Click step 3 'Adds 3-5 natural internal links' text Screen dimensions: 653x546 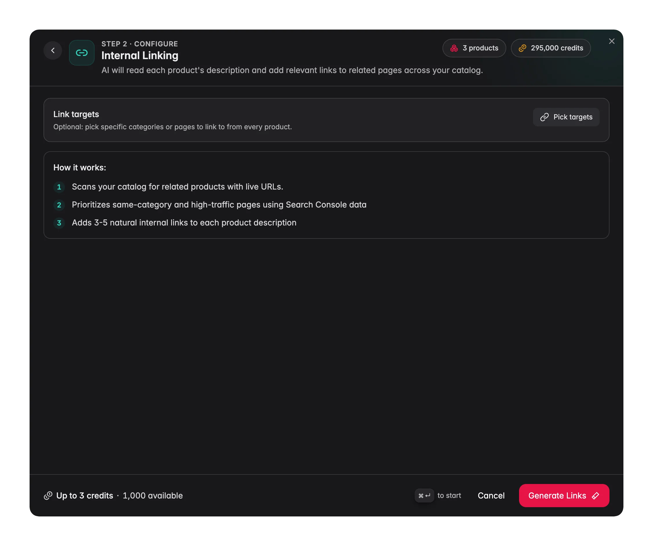[184, 223]
